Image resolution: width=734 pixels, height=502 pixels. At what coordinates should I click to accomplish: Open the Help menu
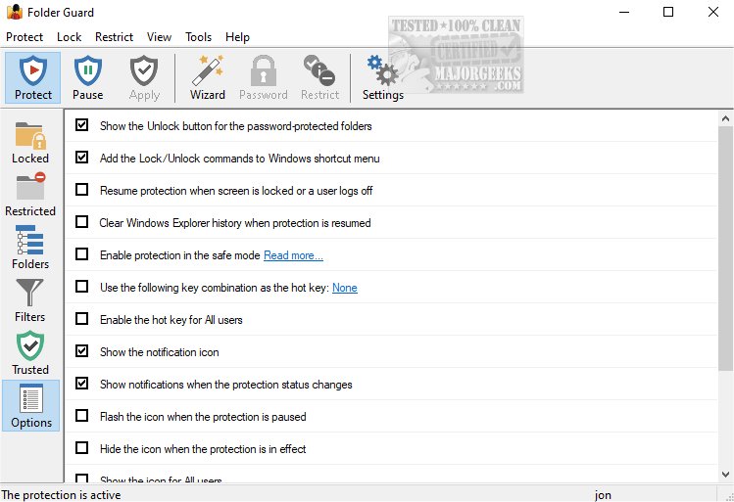click(x=237, y=37)
